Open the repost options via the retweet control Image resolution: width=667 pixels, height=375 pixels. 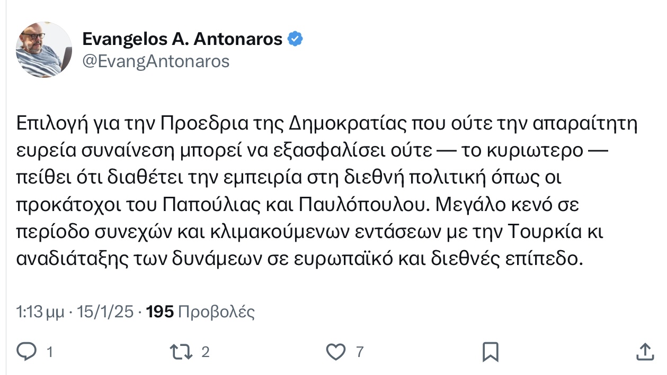(181, 351)
